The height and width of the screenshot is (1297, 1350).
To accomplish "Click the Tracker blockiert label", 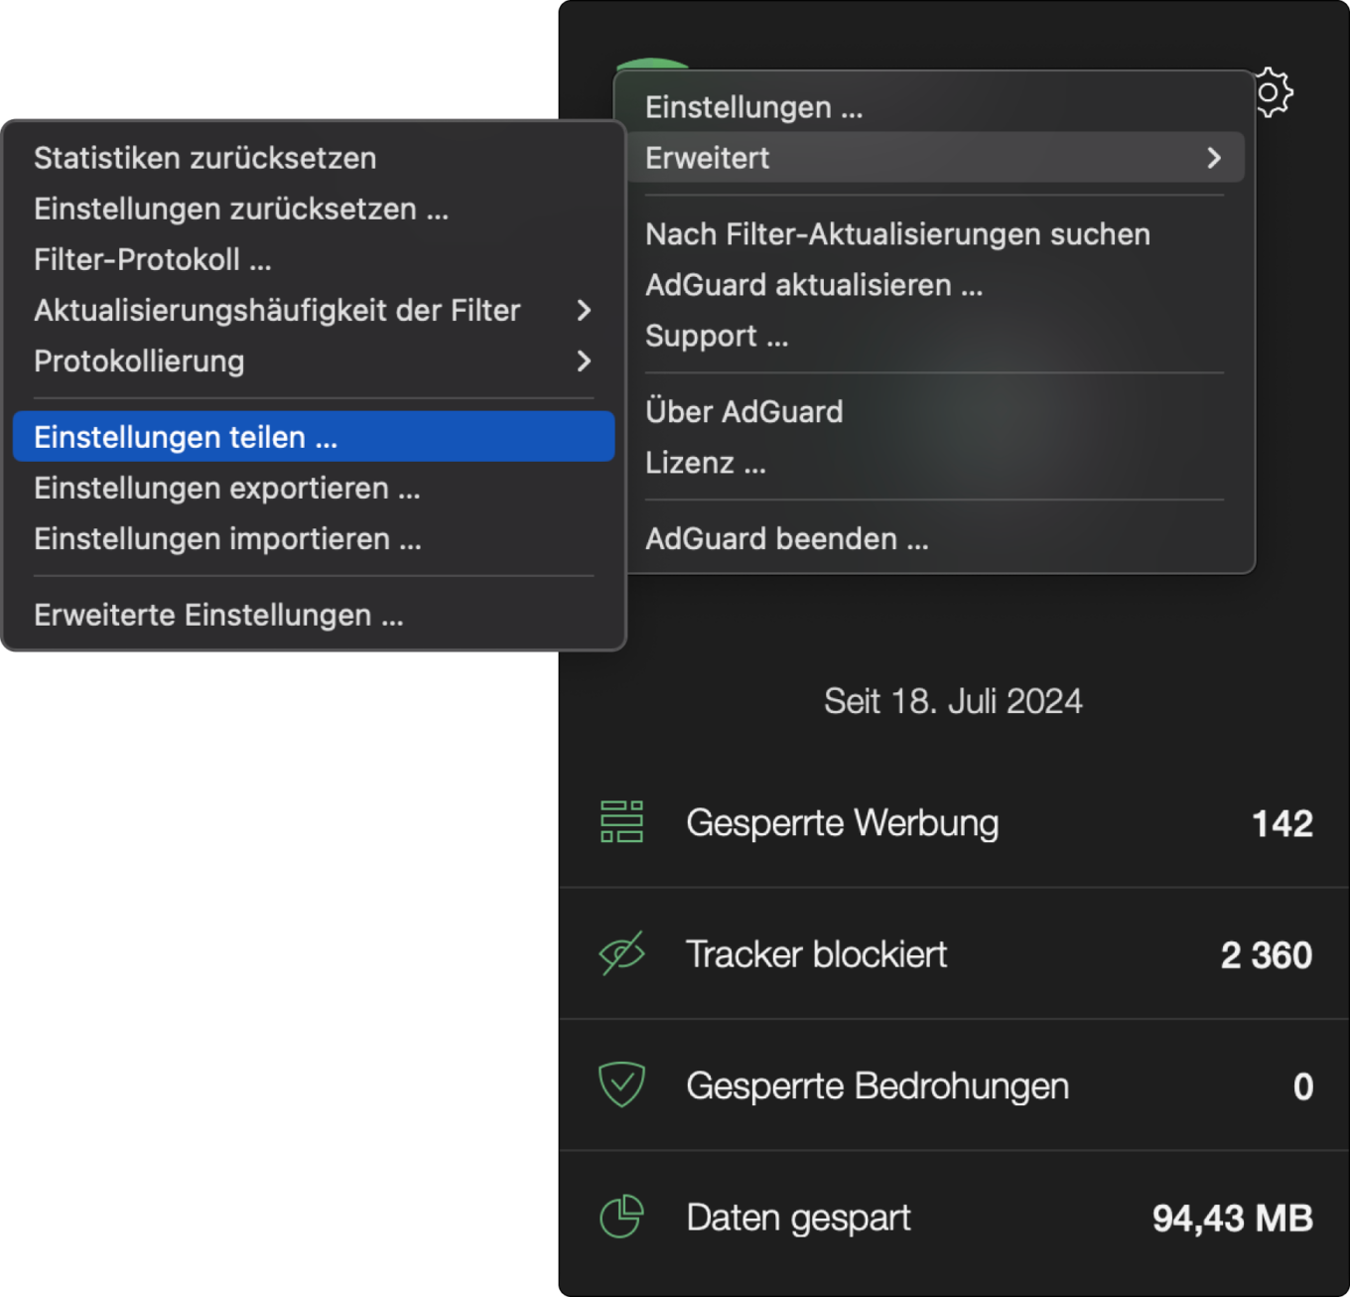I will pyautogui.click(x=817, y=954).
